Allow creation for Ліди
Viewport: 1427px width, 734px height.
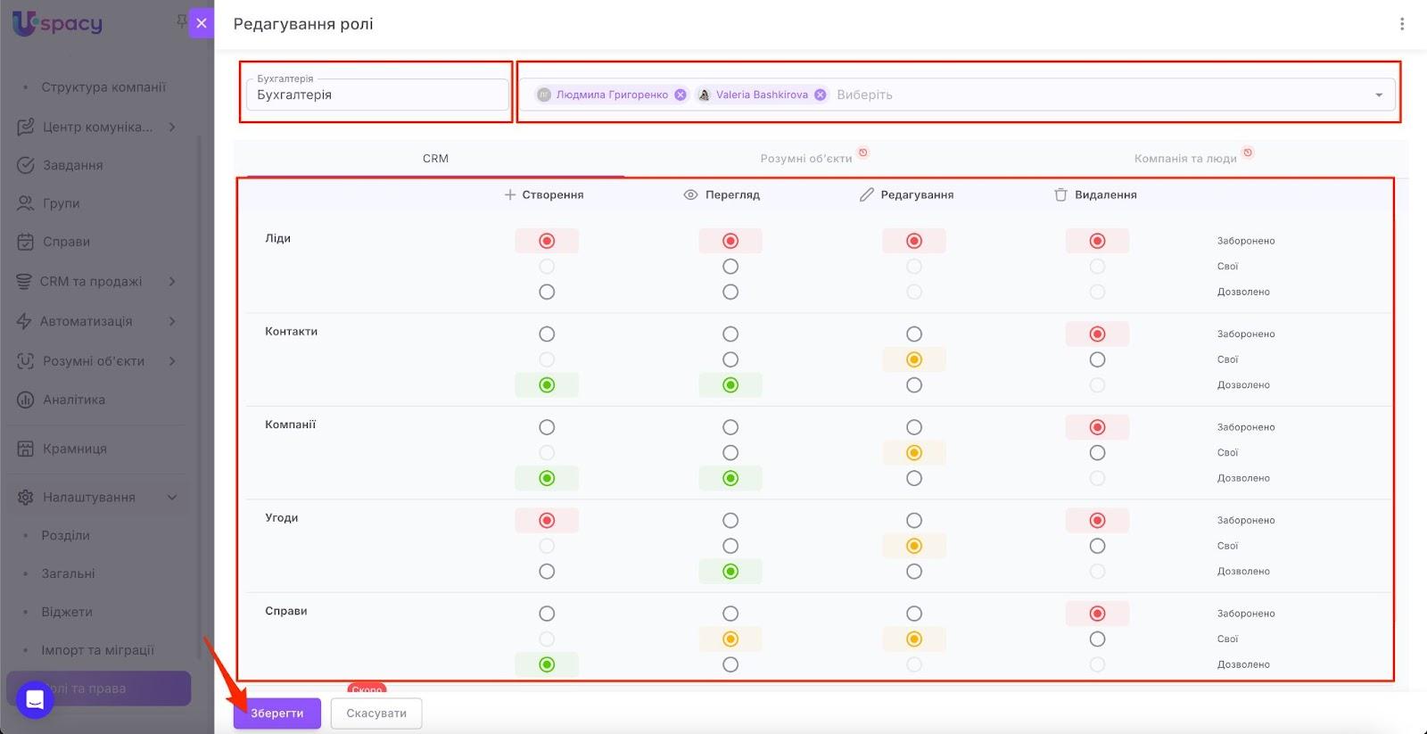pyautogui.click(x=547, y=292)
